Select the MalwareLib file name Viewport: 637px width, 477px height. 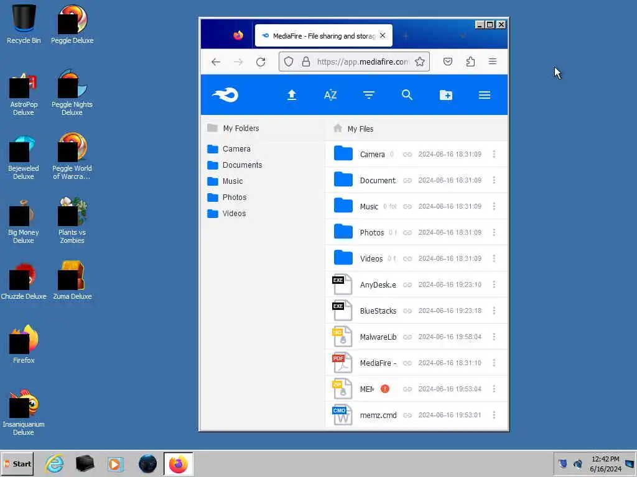(x=378, y=337)
